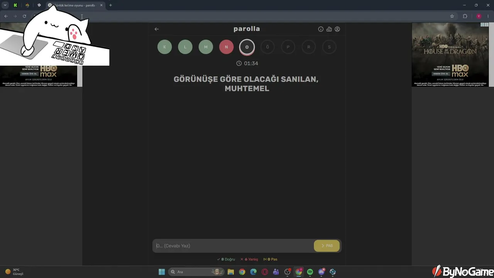
Task: Launch Google Chrome from the taskbar
Action: click(x=242, y=272)
